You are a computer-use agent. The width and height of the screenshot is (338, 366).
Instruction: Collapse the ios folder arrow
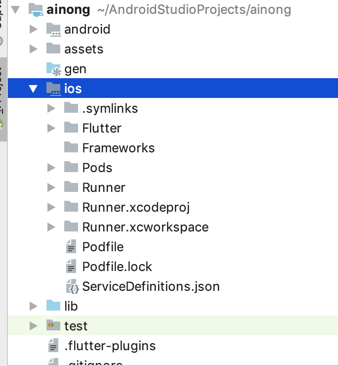[34, 89]
